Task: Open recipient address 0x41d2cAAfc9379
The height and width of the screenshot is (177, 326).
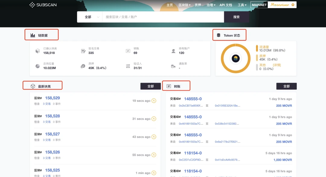Action: pos(228,160)
